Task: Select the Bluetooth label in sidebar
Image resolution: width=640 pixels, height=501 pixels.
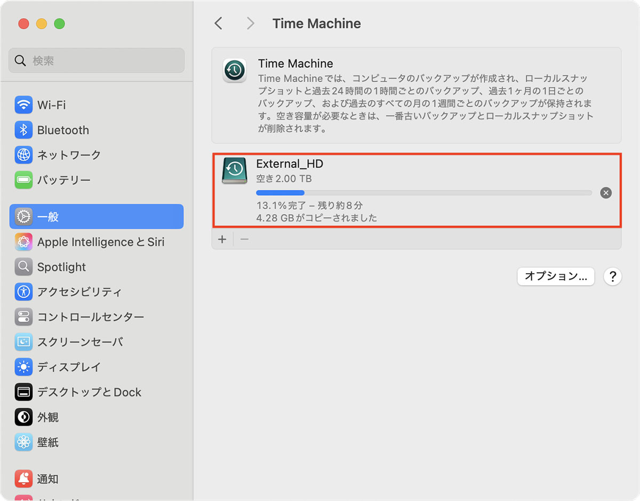Action: click(63, 130)
